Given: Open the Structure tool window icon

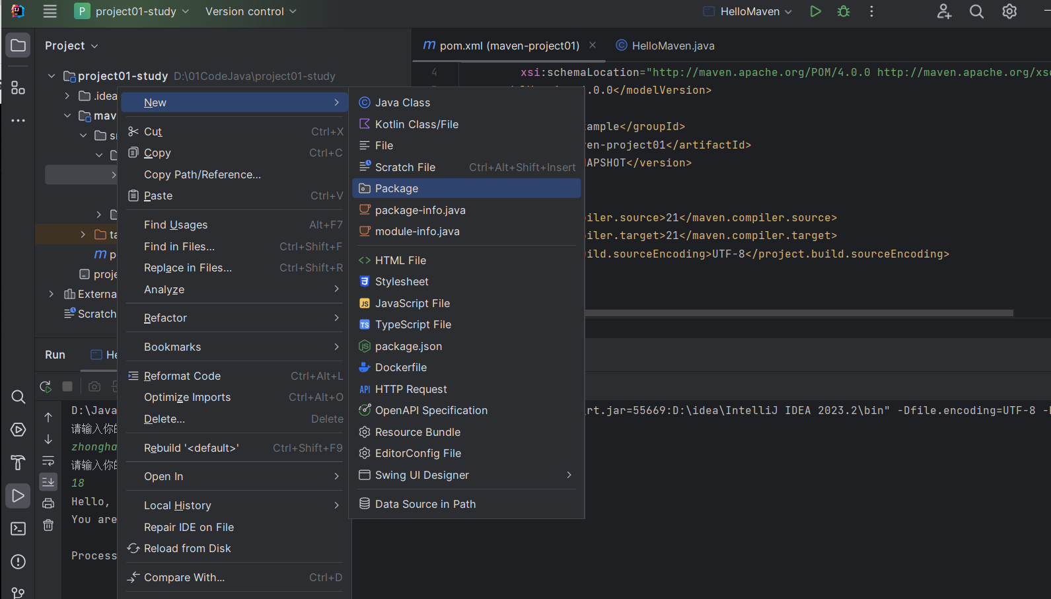Looking at the screenshot, I should (18, 88).
